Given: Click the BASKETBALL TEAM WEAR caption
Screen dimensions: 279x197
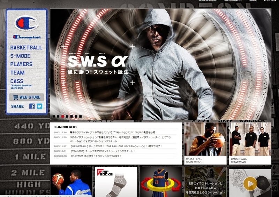Looking at the screenshot, I should point(239,160).
